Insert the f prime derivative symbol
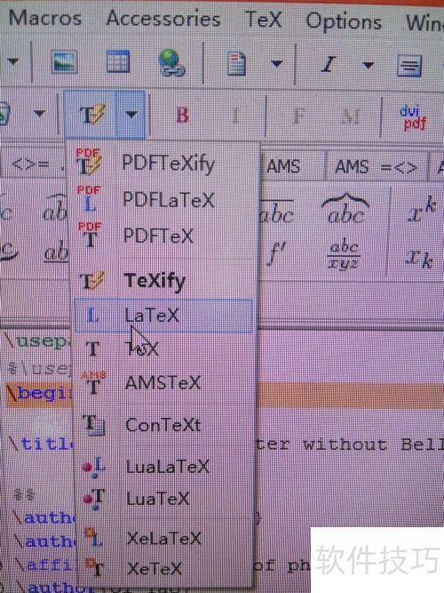This screenshot has width=444, height=593. (x=277, y=252)
